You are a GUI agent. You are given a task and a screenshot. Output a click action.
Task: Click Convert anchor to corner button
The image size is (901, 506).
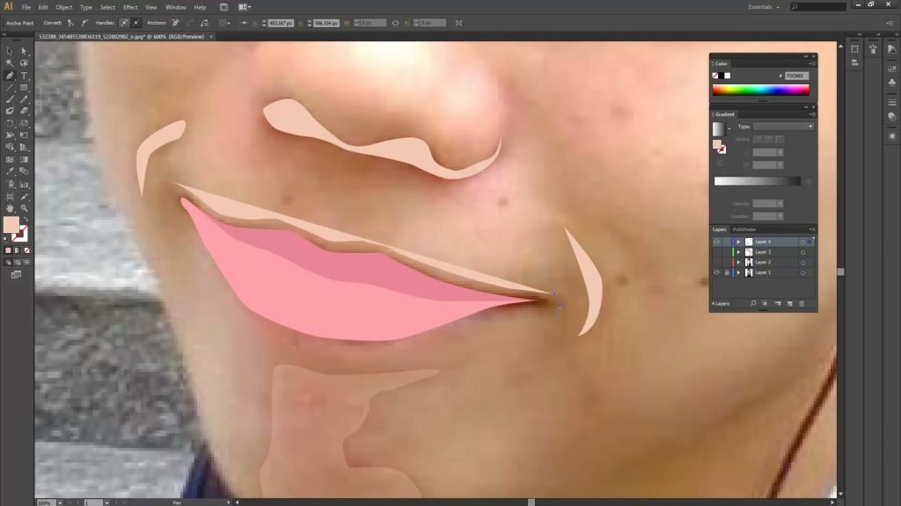[x=70, y=23]
